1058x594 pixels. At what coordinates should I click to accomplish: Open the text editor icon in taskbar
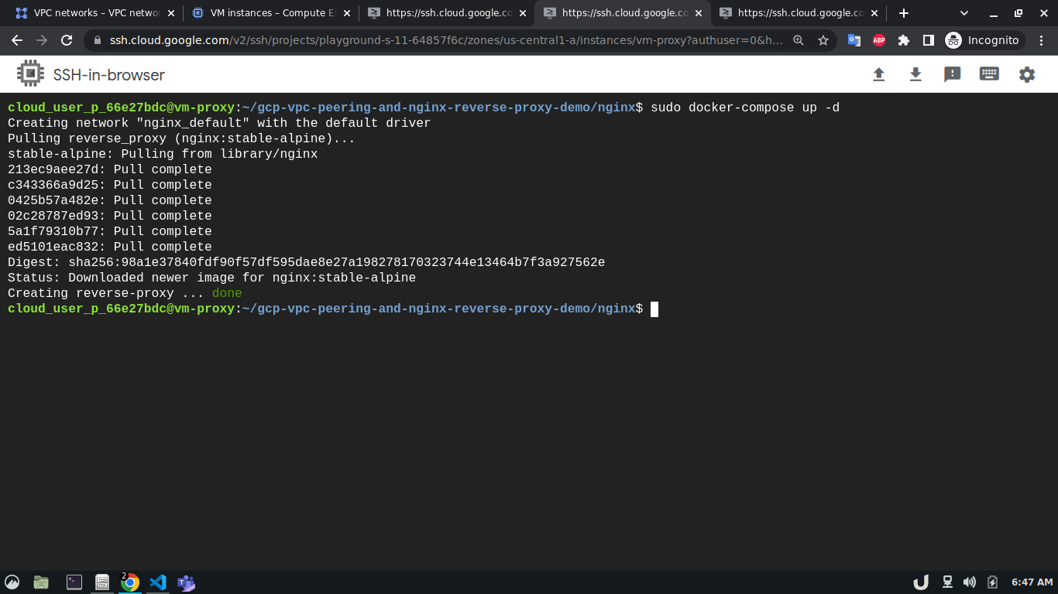[101, 582]
